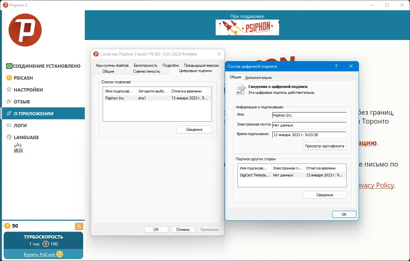Click the Psiphon sponsor banner with rockets
Screen dimensions: 410x261
[247, 27]
